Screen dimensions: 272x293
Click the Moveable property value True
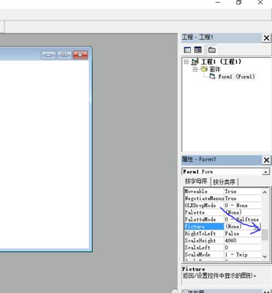tap(243, 191)
